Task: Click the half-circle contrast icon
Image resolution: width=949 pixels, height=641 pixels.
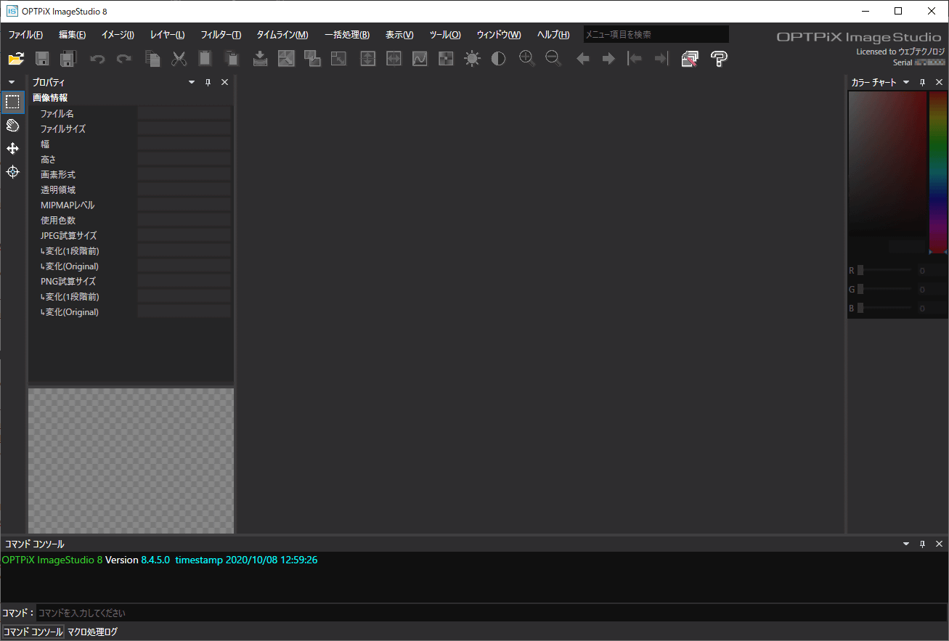Action: click(498, 59)
